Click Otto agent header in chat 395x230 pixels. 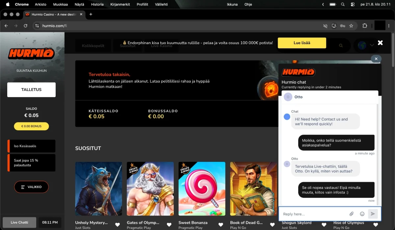pos(330,97)
